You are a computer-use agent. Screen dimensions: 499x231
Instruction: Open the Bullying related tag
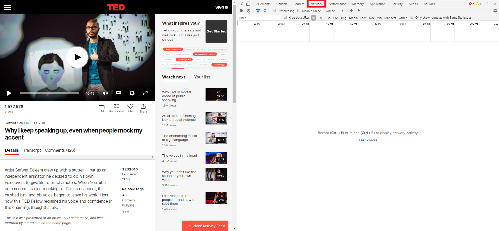tap(128, 205)
